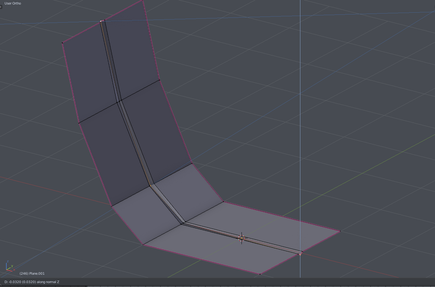Click the User Ortho viewport label
The image size is (435, 287).
(12, 3)
